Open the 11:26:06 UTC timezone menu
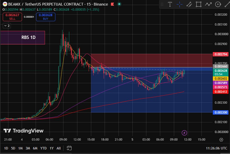Viewport: 230px width, 154px height. tap(217, 148)
